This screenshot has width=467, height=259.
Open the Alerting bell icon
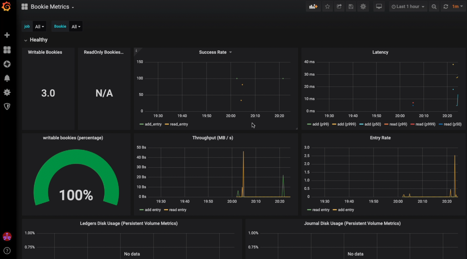tap(7, 78)
